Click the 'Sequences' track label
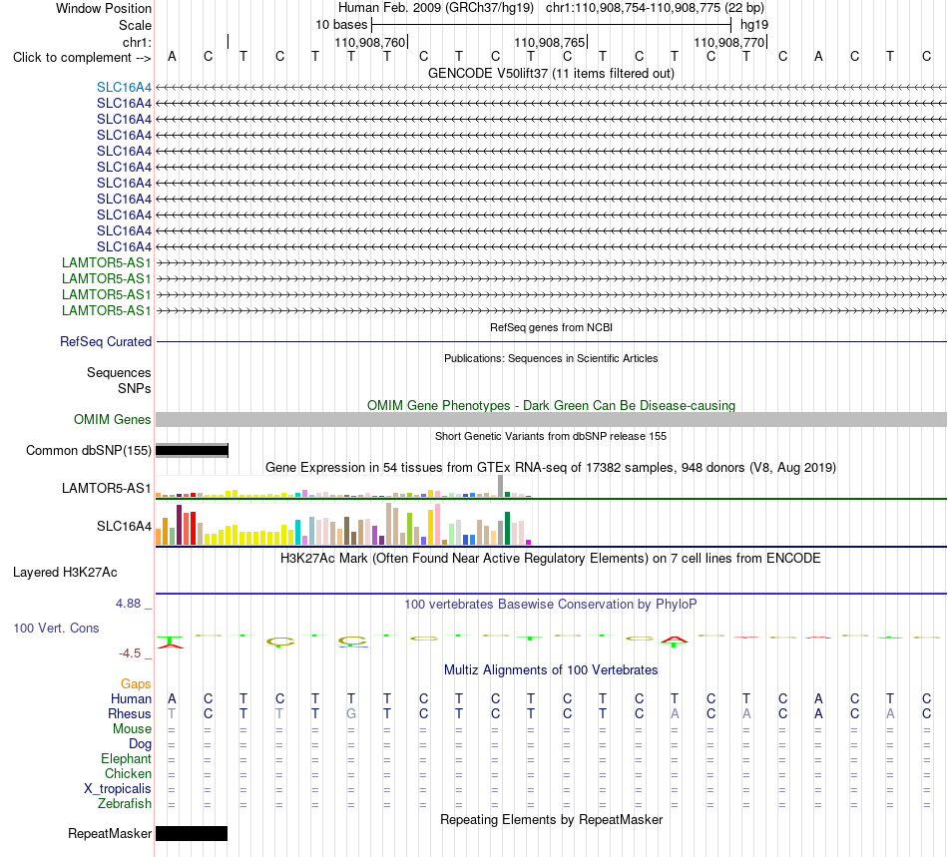Screen dimensions: 948x857 [x=119, y=372]
